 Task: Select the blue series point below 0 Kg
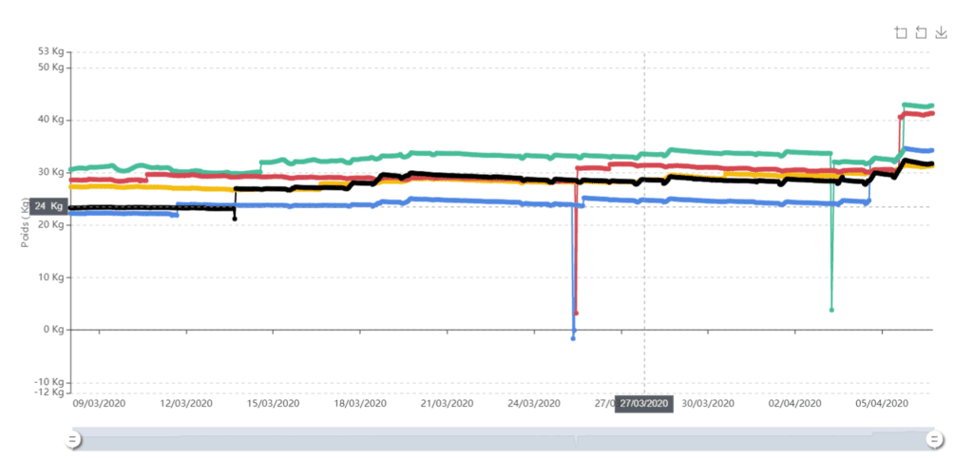click(x=573, y=338)
